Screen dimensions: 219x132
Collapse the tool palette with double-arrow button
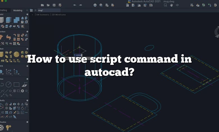click(27, 10)
